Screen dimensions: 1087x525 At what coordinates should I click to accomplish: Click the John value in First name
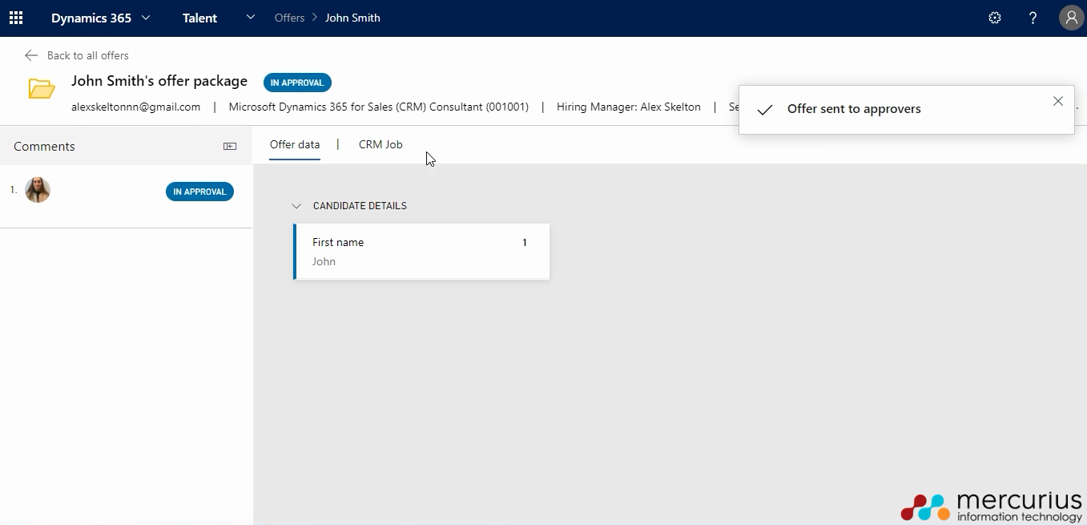(324, 261)
